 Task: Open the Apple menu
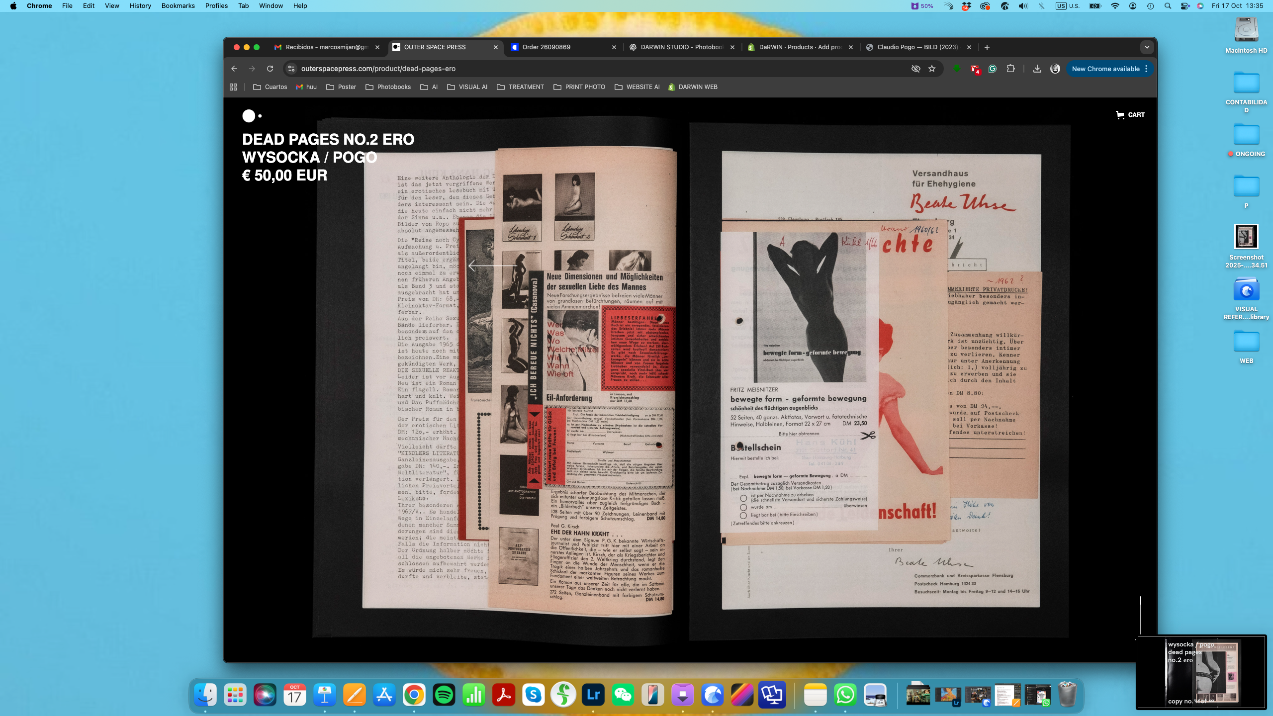click(x=13, y=6)
